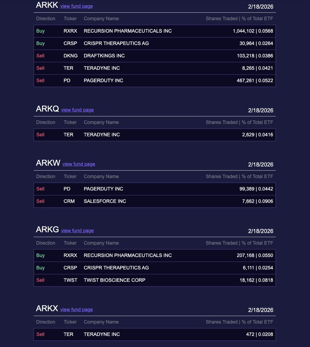Open the ARKK view fund page link

click(x=76, y=6)
